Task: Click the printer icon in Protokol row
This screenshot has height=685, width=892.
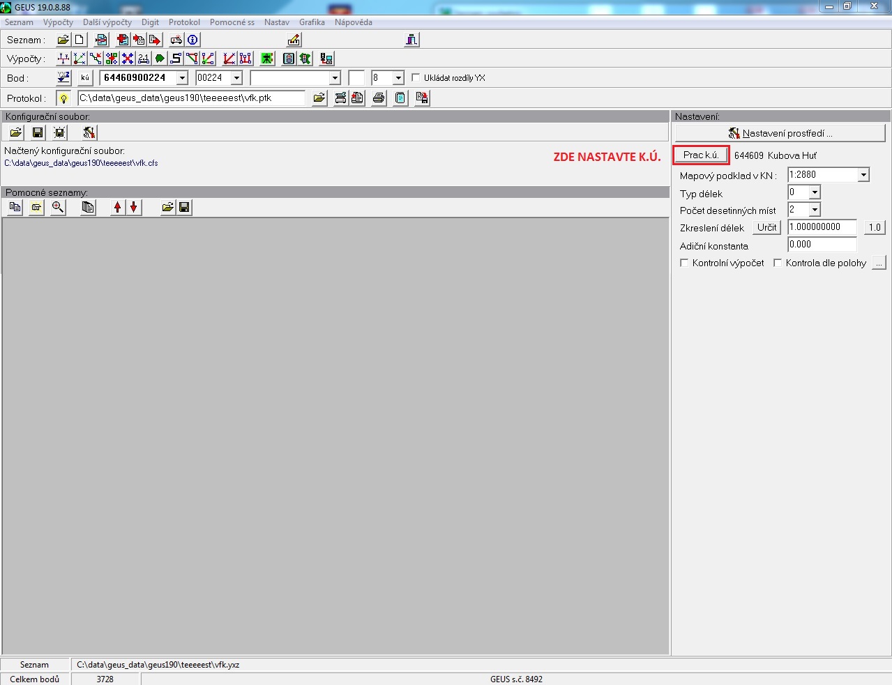Action: 379,98
